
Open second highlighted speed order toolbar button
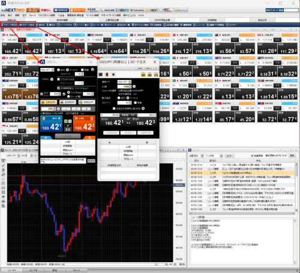pos(27,25)
